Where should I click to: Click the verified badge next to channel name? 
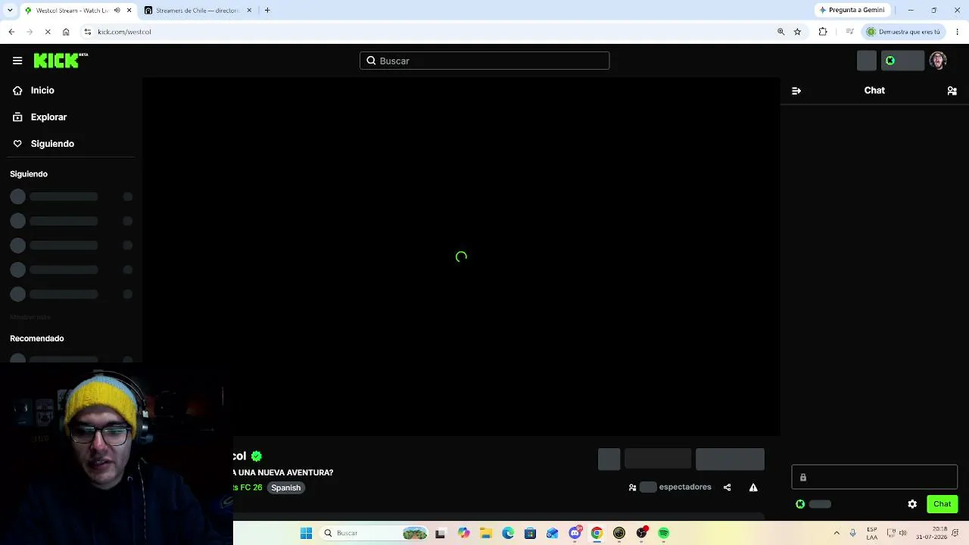(257, 456)
